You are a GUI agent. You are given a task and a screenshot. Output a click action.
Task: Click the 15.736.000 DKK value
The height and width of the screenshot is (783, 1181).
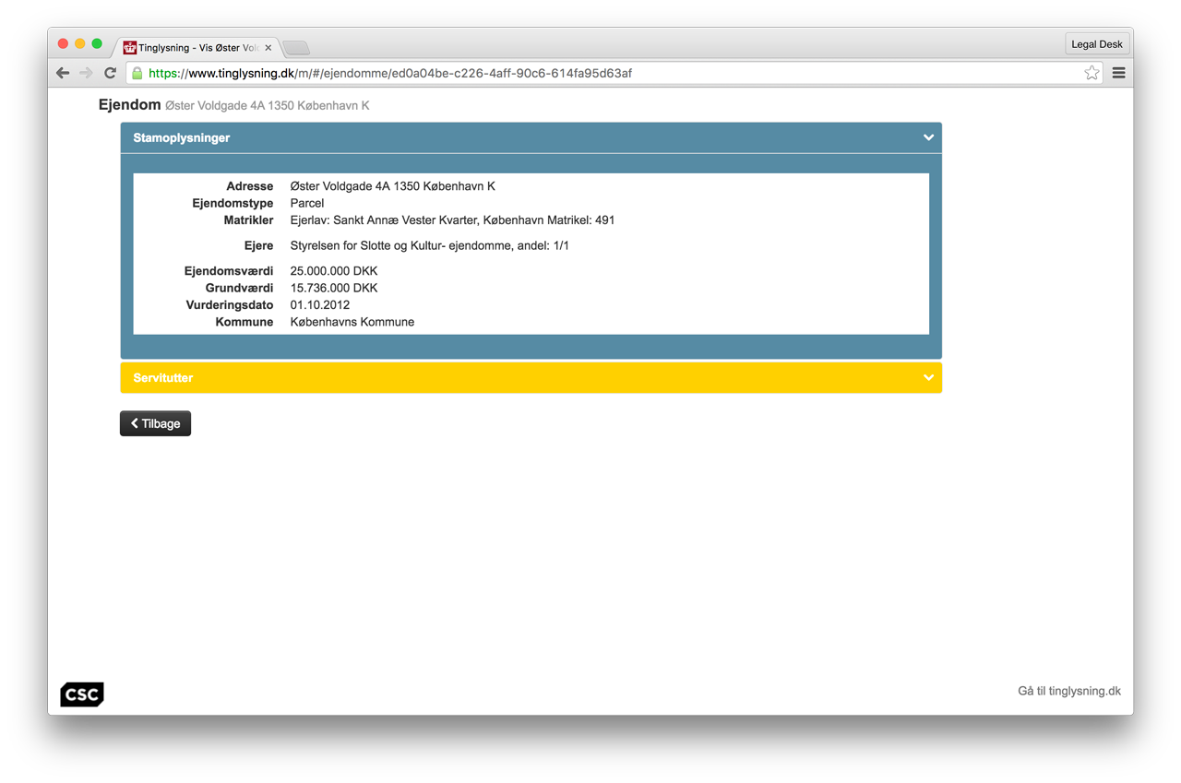click(333, 288)
